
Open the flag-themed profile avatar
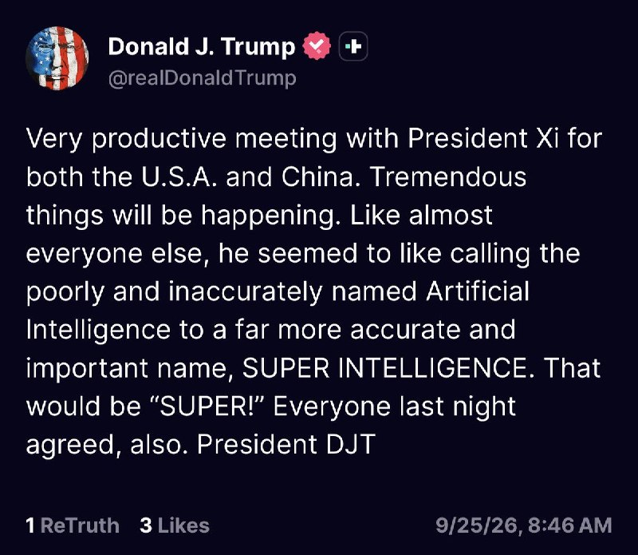click(x=57, y=57)
